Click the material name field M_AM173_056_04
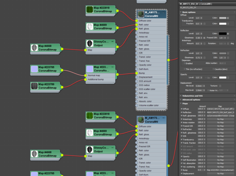This screenshot has height=176, width=236. click(208, 8)
